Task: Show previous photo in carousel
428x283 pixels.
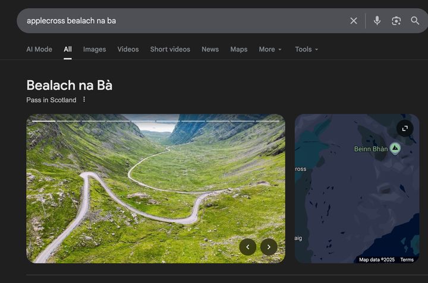Action: pos(248,247)
